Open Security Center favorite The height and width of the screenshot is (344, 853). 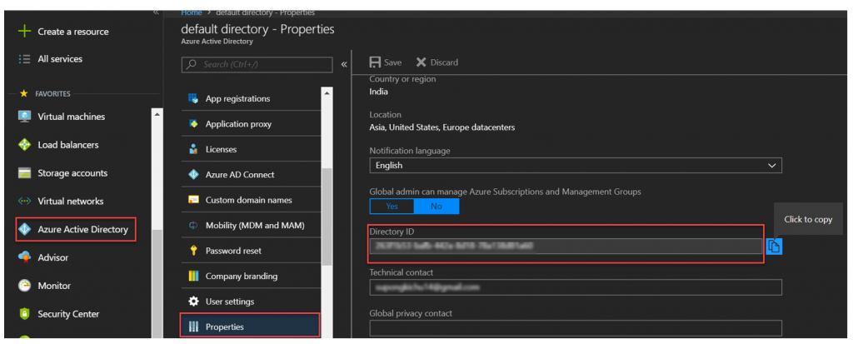click(68, 313)
